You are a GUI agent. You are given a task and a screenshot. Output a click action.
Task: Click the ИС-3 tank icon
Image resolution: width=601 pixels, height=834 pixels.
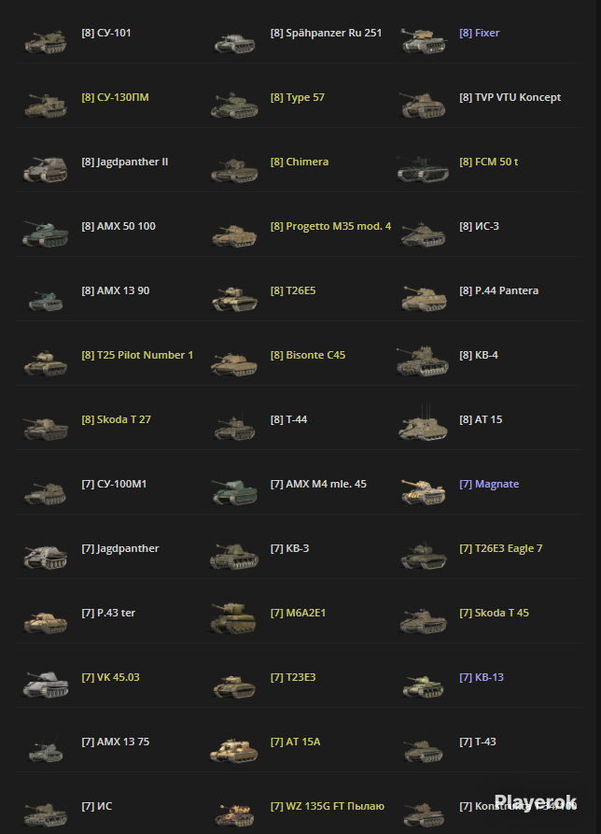(x=423, y=235)
